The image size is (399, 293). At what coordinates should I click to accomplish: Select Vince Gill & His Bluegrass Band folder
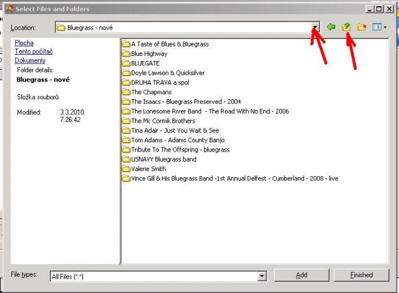click(231, 178)
